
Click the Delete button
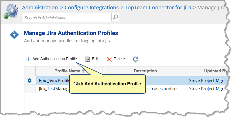[x=116, y=59]
